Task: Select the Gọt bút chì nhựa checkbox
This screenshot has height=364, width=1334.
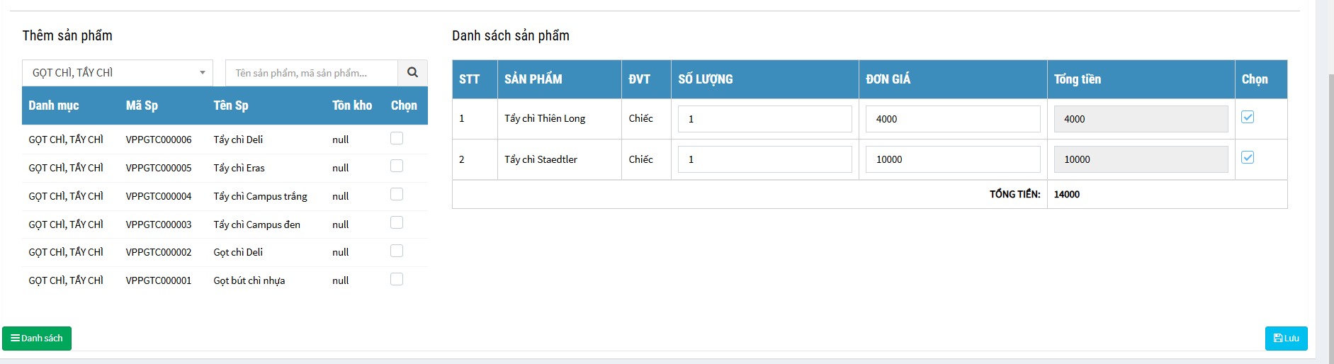Action: click(x=397, y=279)
